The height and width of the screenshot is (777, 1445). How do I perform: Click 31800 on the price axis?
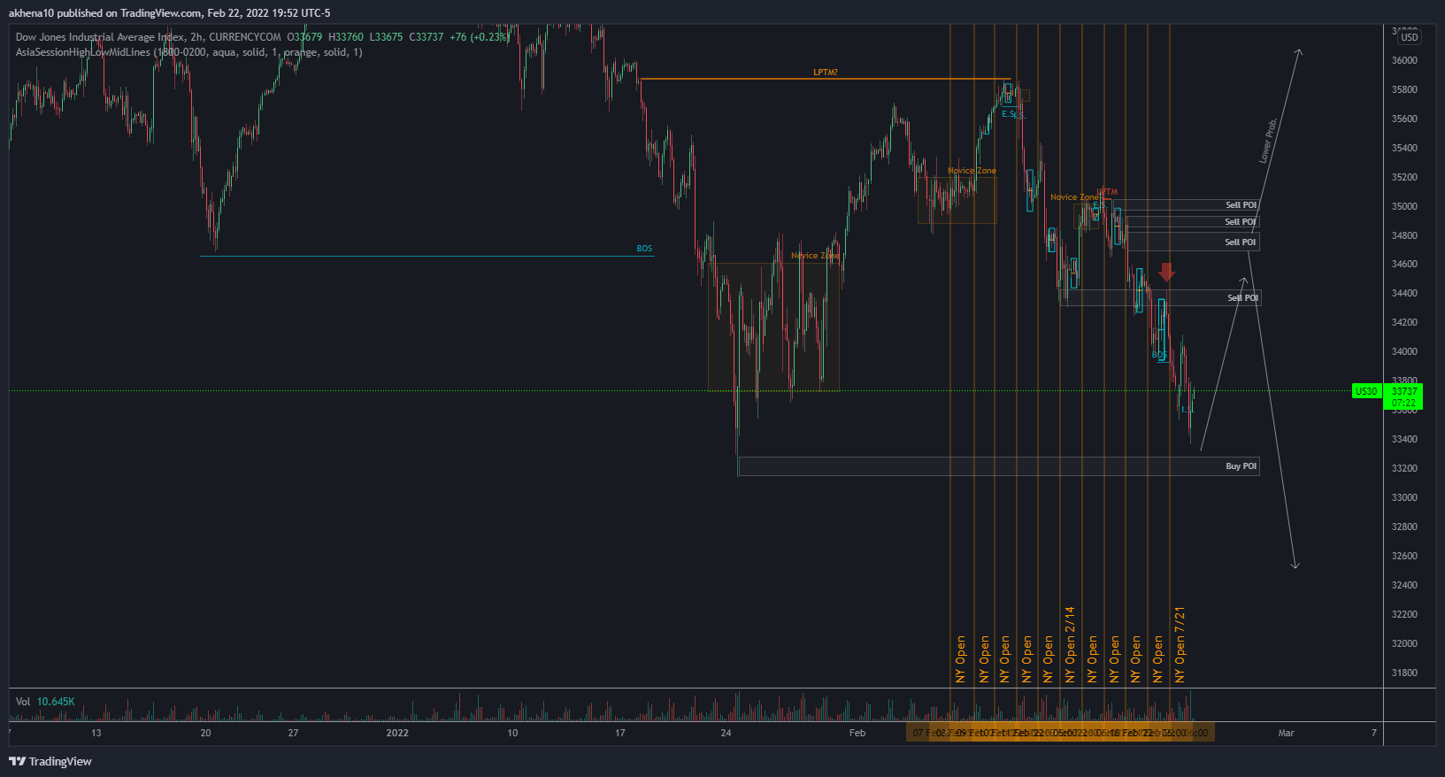point(1404,673)
